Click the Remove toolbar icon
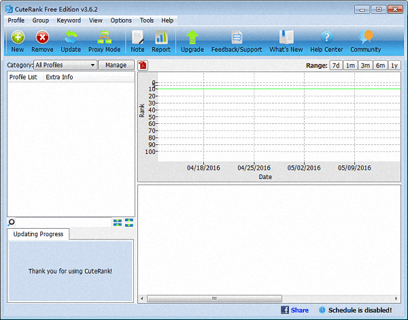 pos(42,38)
